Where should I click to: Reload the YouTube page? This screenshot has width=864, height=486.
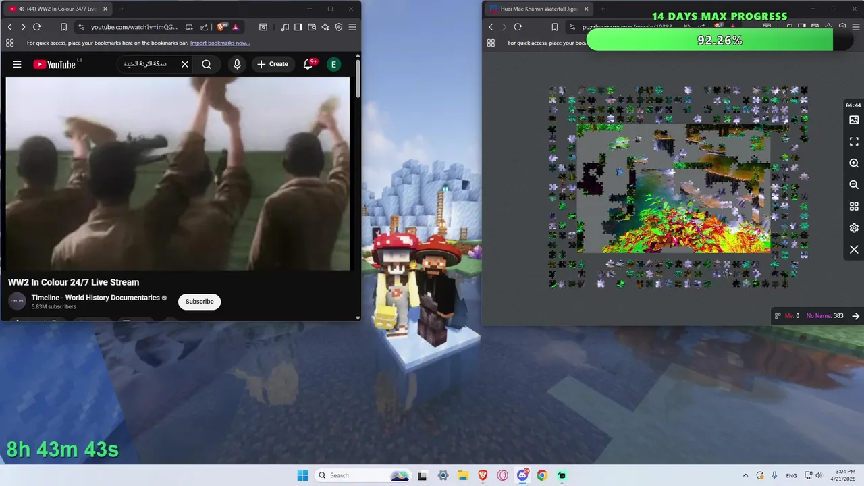tap(36, 27)
